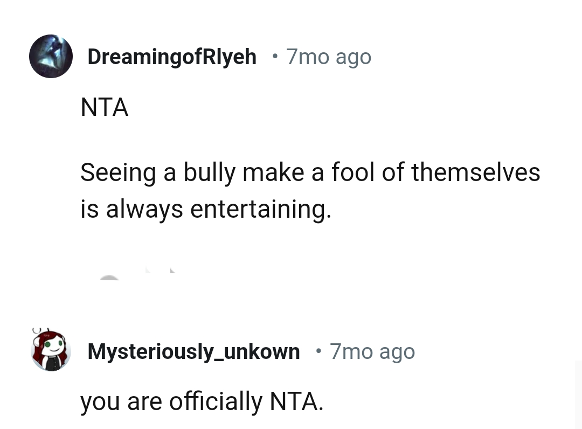This screenshot has width=582, height=429.
Task: Select the NTA text in the first comment
Action: click(104, 107)
